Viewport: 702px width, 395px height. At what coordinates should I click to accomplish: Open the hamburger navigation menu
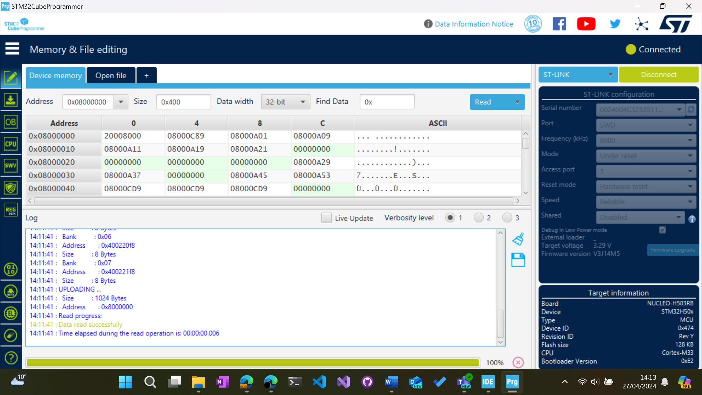coord(12,49)
